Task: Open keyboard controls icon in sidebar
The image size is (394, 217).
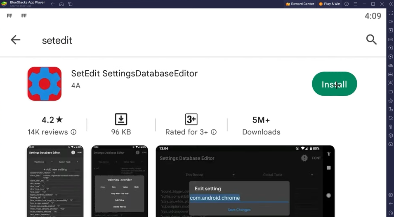Action: click(x=390, y=39)
